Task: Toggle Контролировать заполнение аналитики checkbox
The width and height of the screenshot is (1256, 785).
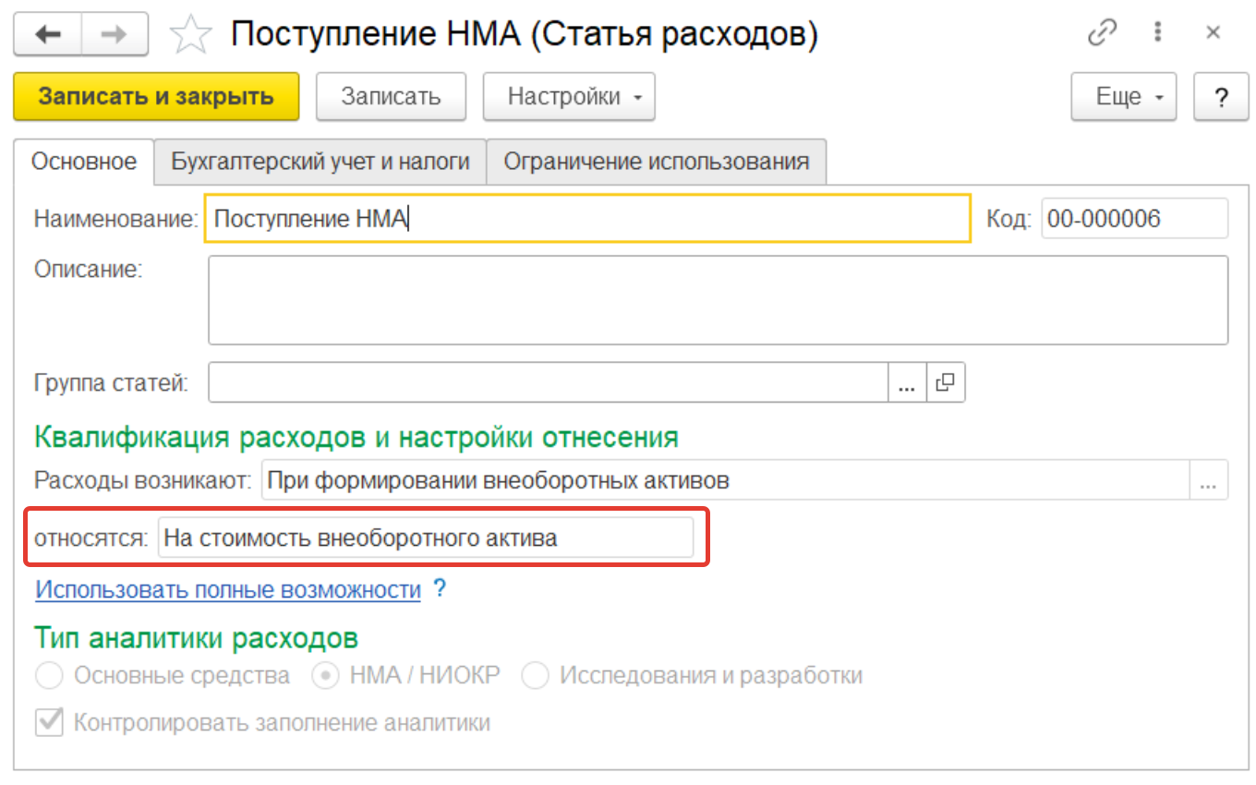Action: tap(49, 722)
